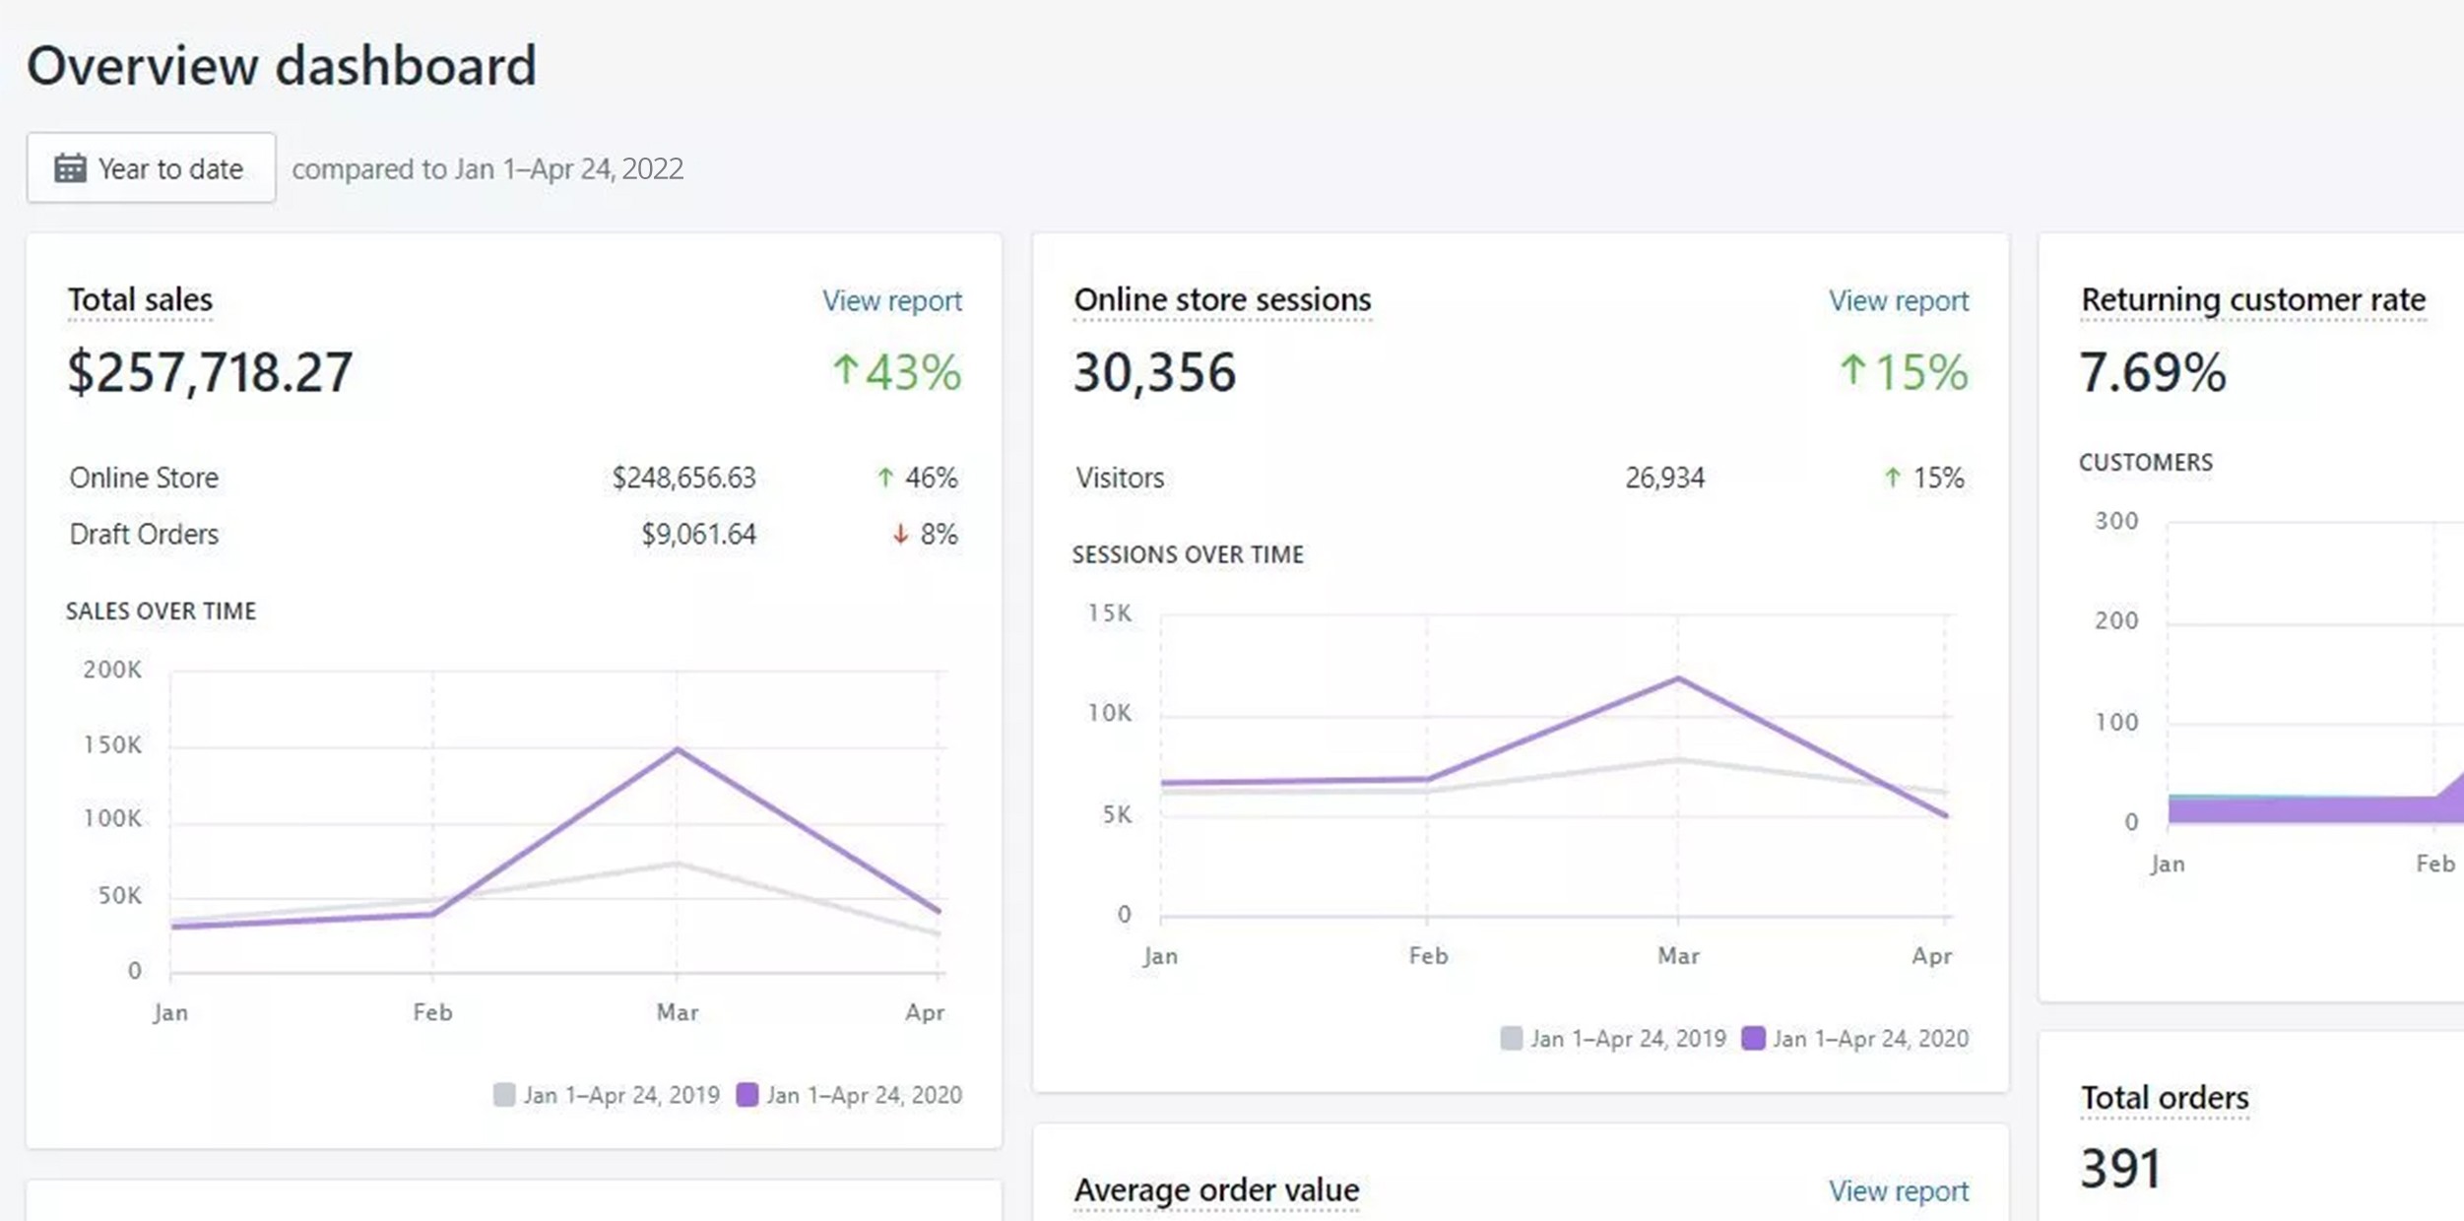
Task: Click the gray 2019 sales legend swatch
Action: click(504, 1093)
